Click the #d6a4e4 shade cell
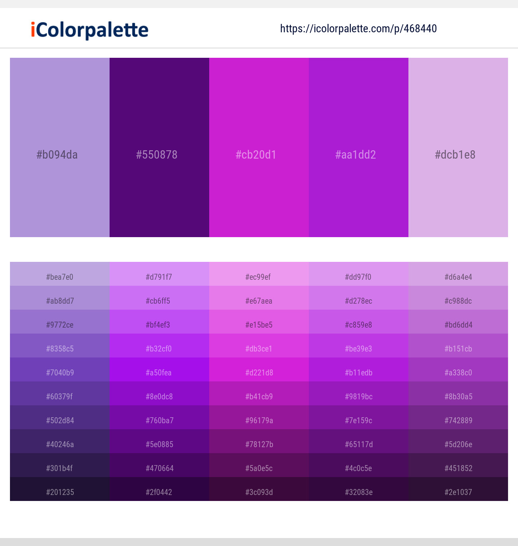 [458, 274]
